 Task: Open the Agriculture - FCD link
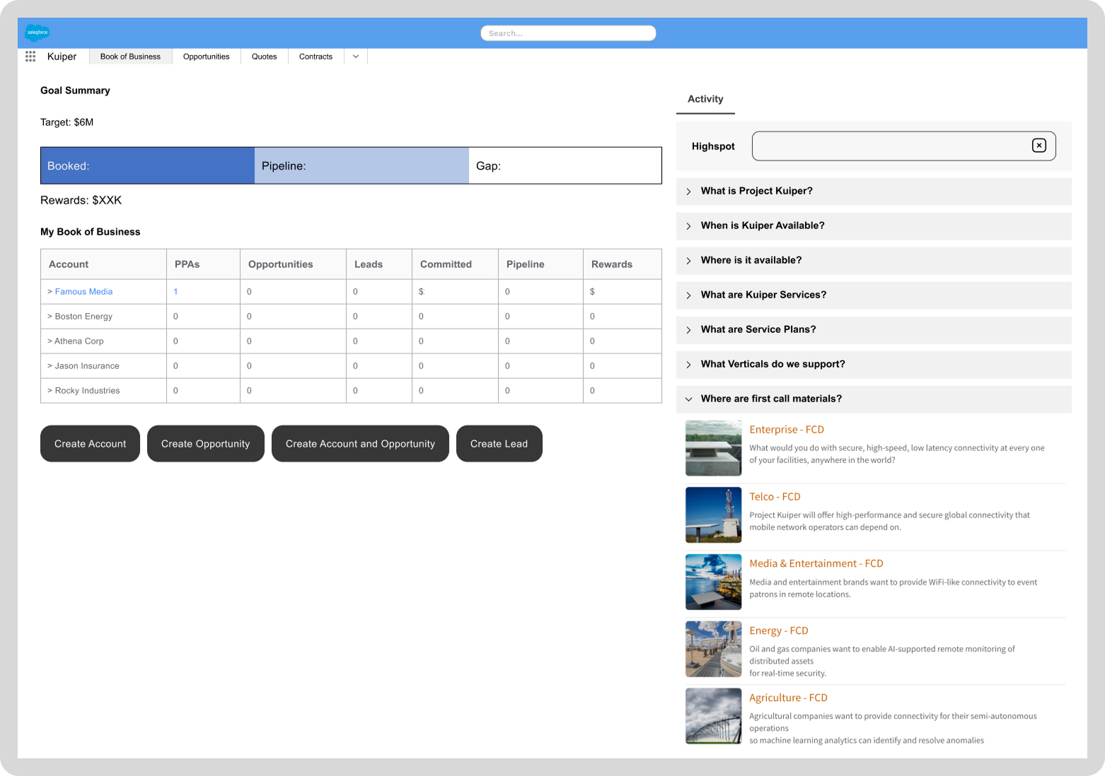pyautogui.click(x=788, y=698)
